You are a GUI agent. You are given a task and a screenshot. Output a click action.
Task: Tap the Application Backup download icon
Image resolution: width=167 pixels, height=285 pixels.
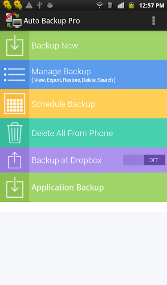tap(15, 187)
